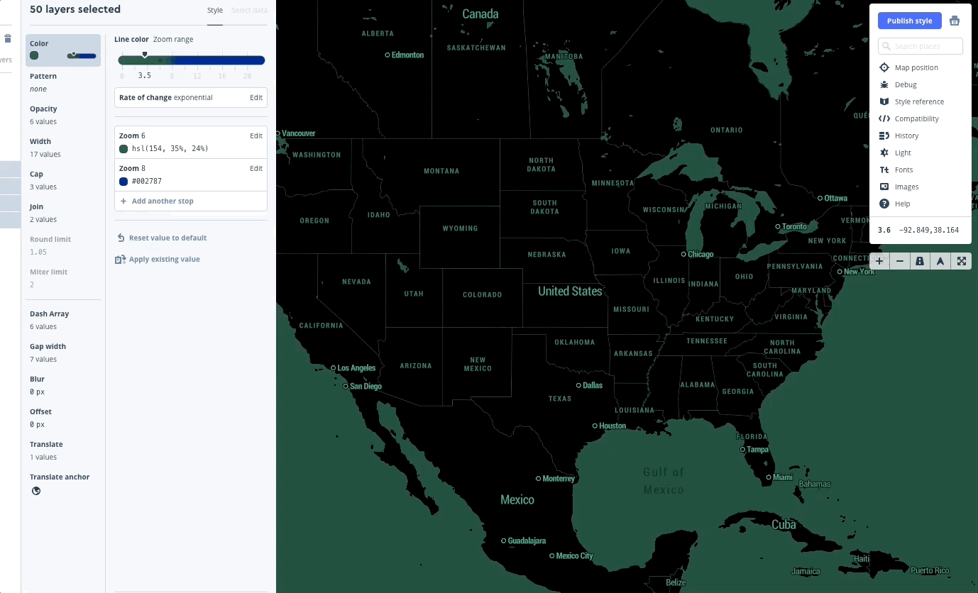Click Apply existing value
Screen dimensions: 978x593
165,259
